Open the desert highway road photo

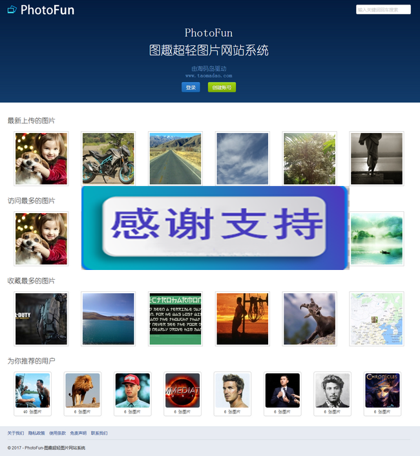(175, 158)
